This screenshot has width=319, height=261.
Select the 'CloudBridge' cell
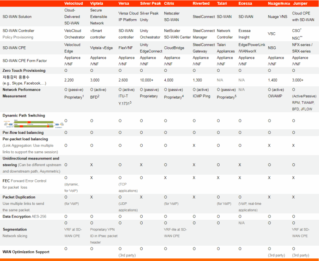[x=174, y=48]
